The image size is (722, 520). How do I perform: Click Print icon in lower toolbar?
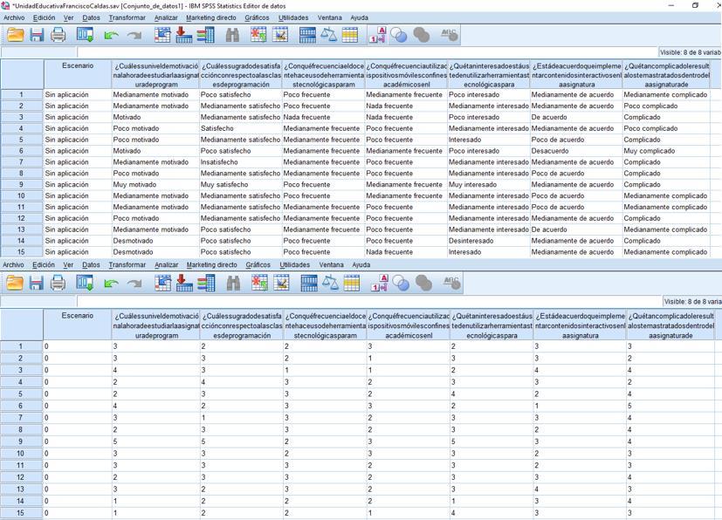pos(58,283)
